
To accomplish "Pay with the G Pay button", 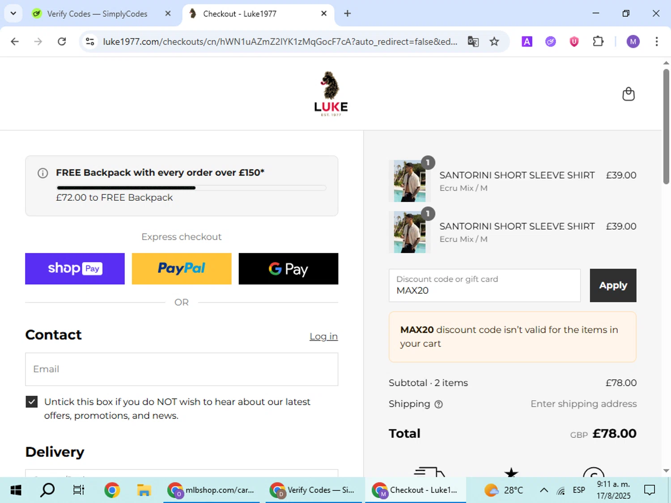I will click(x=289, y=269).
